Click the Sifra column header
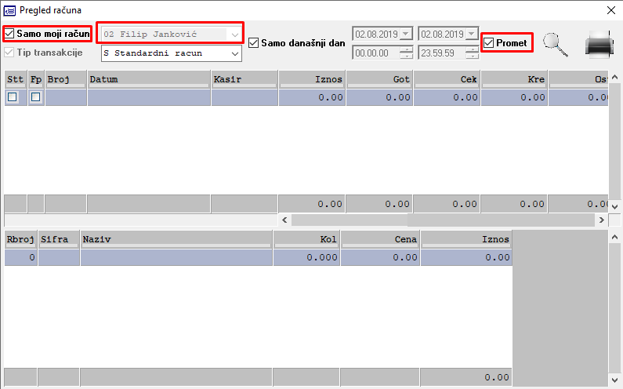 coord(60,239)
